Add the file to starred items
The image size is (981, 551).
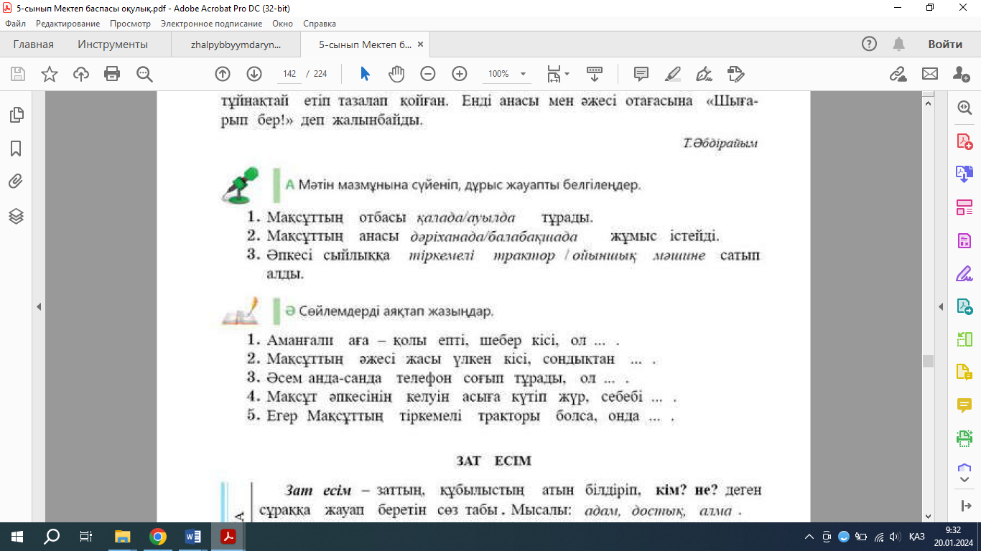point(50,74)
